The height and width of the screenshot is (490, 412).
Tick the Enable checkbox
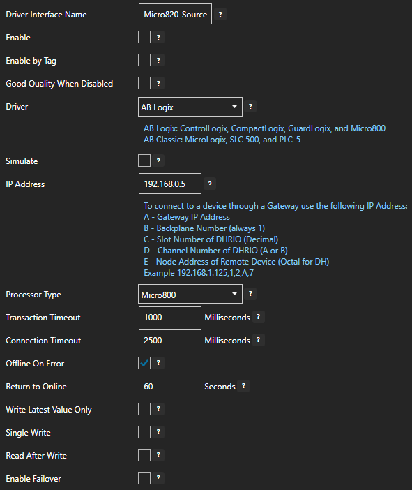click(144, 37)
